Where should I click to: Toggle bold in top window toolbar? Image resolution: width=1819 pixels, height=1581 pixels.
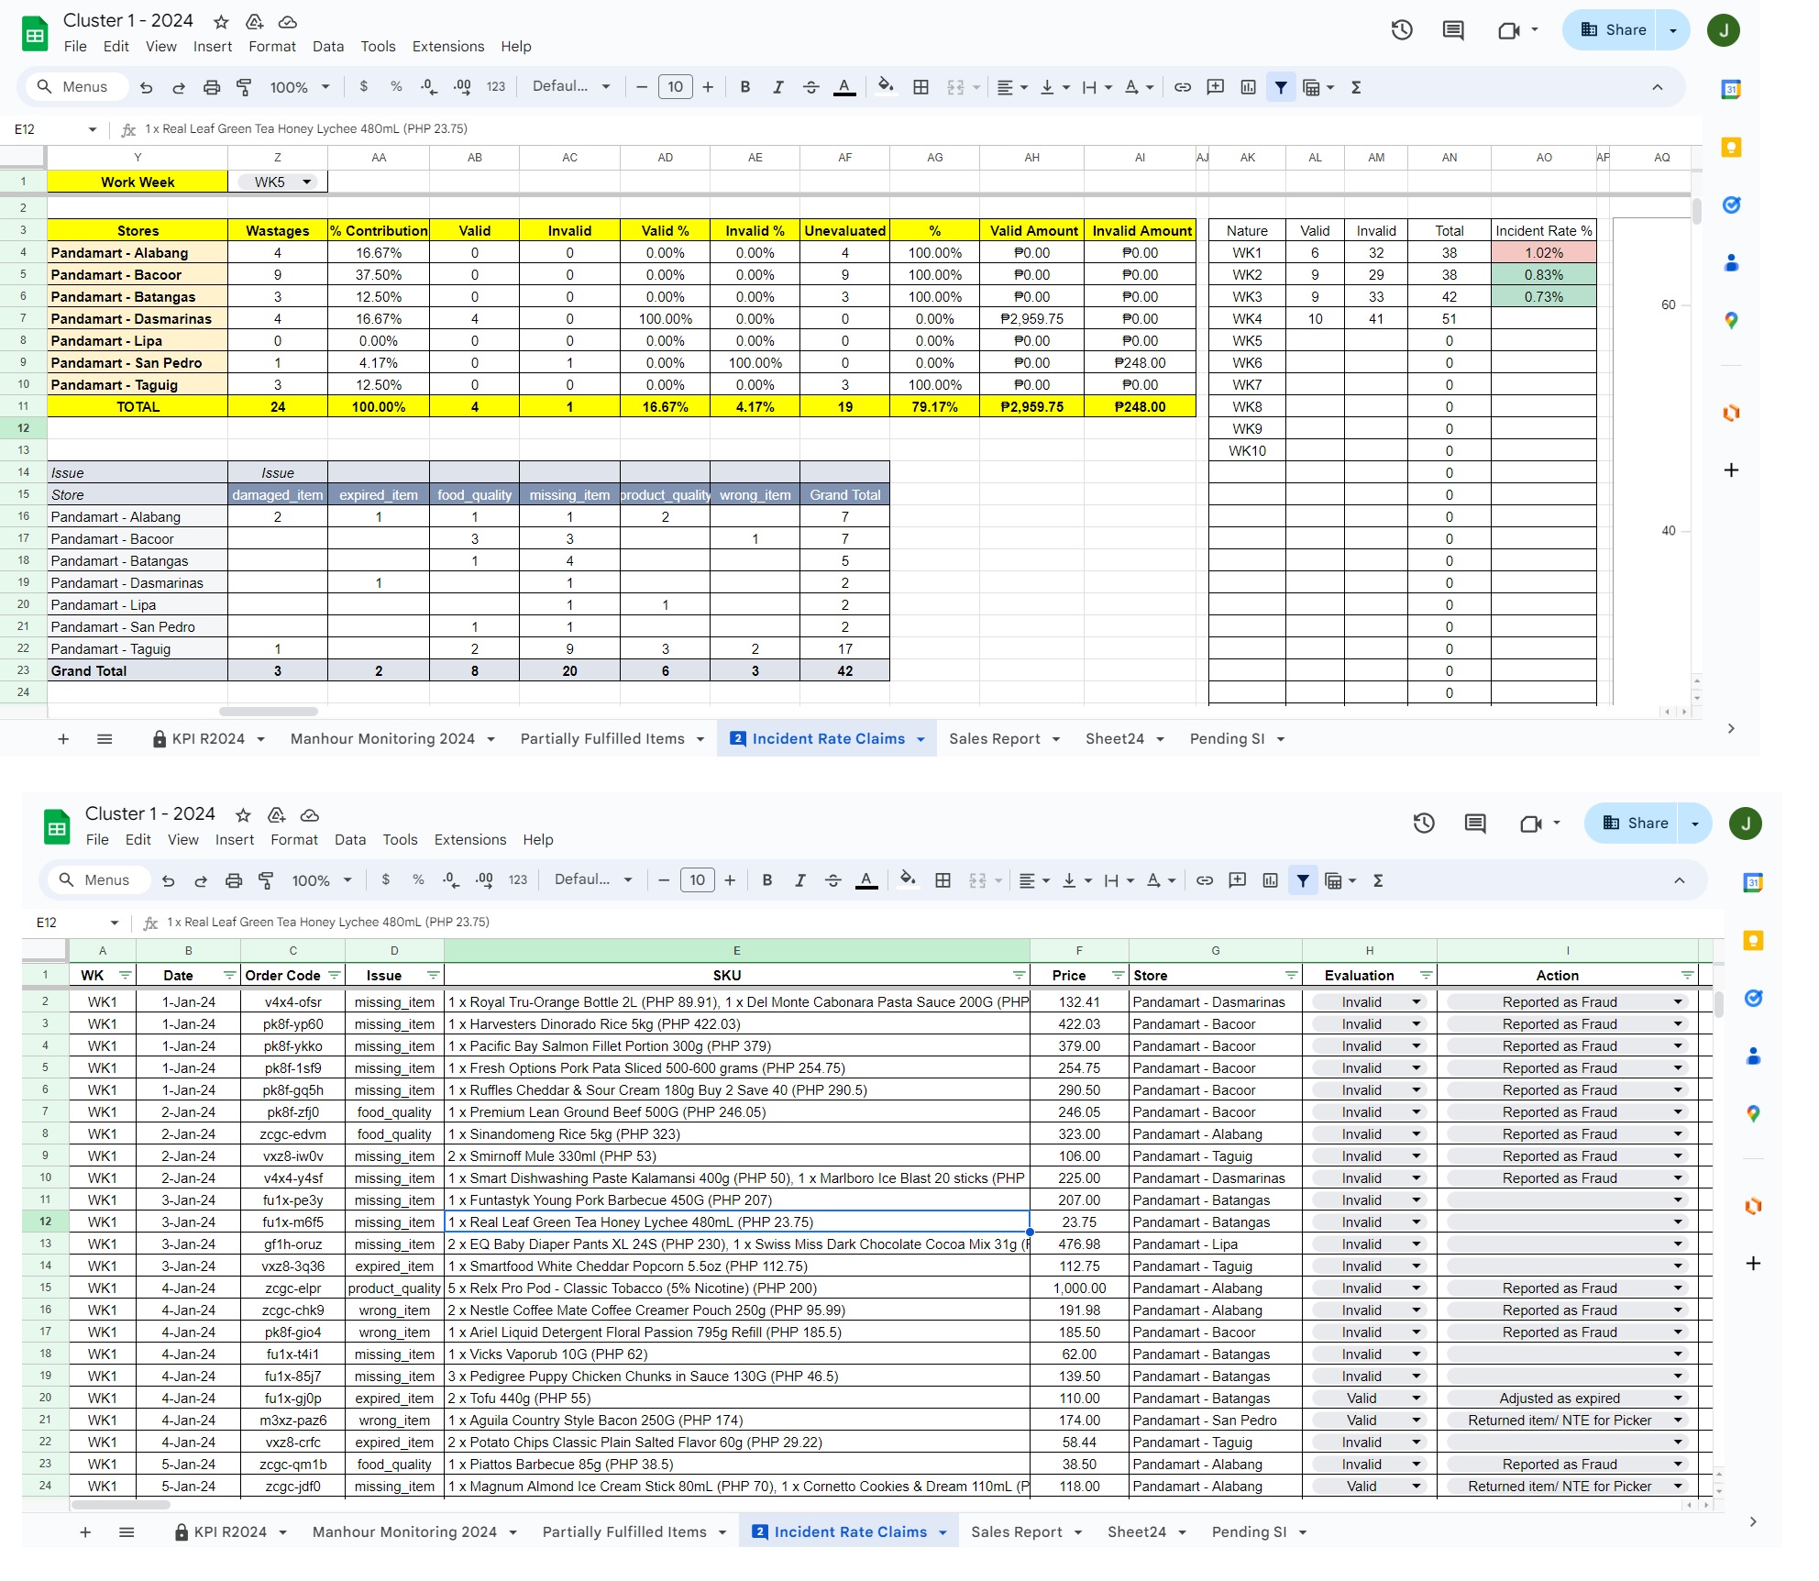pyautogui.click(x=745, y=87)
